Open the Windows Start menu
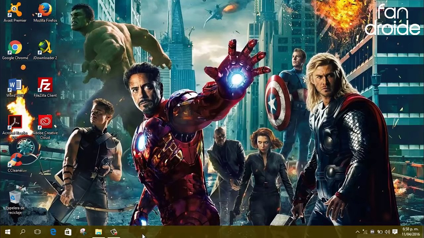Screen dimensions: 424x238 point(8,232)
